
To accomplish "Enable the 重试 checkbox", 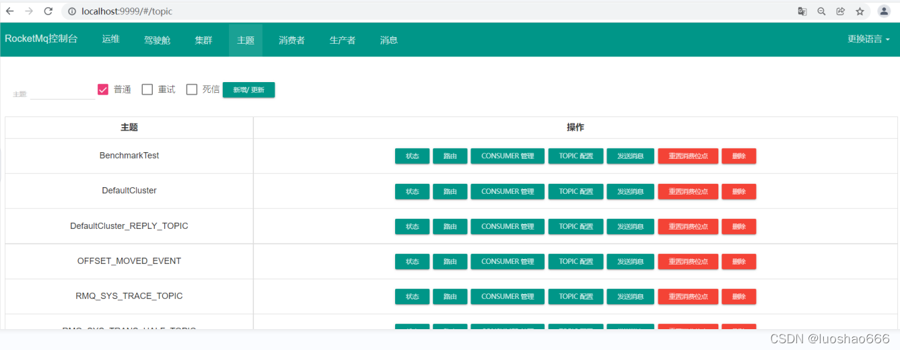I will [147, 90].
